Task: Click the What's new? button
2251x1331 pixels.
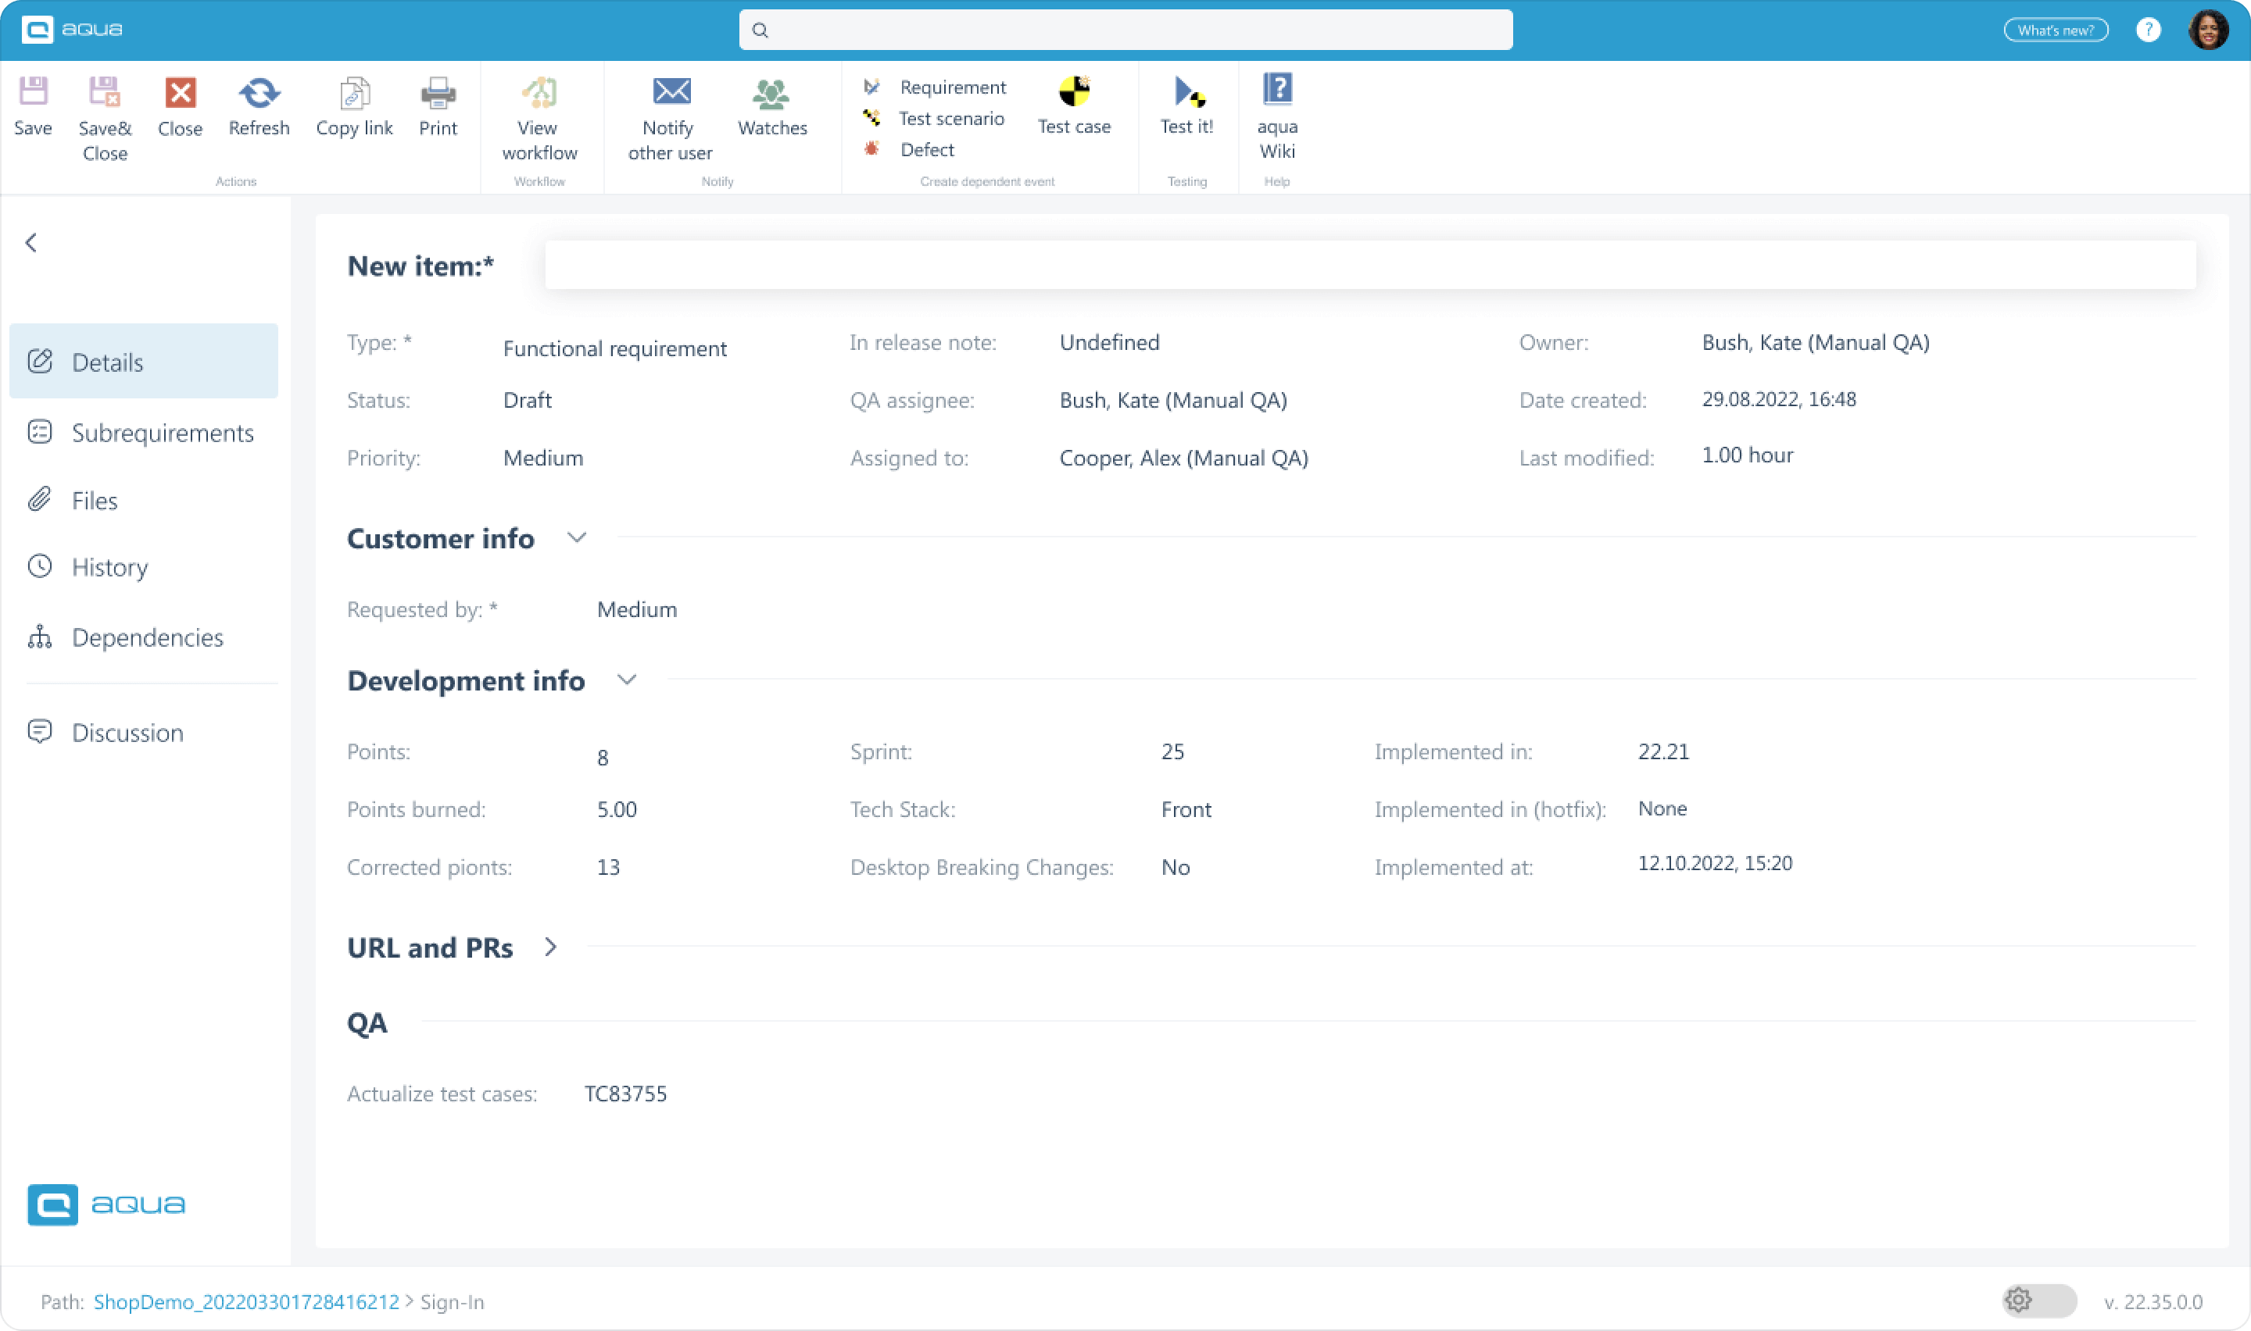Action: (2056, 30)
